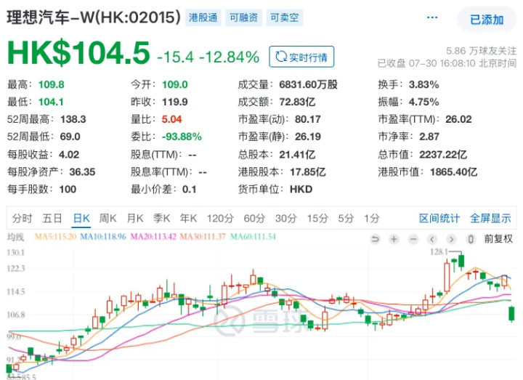Viewport: 523px width, 380px height.
Task: Click the 最高 109.8 value
Action: [x=51, y=84]
